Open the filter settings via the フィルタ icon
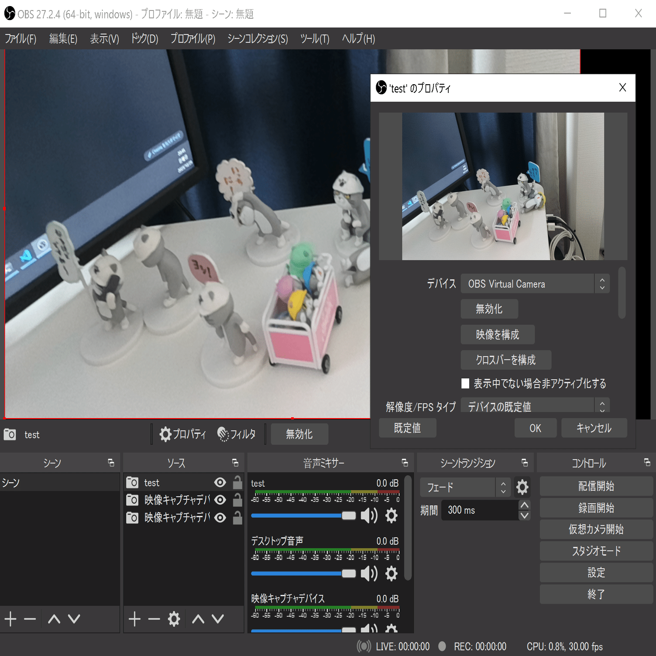 [x=223, y=434]
